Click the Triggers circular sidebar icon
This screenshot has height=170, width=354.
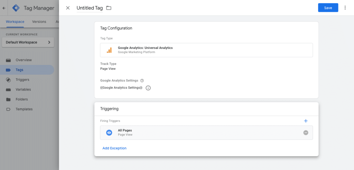pyautogui.click(x=8, y=80)
